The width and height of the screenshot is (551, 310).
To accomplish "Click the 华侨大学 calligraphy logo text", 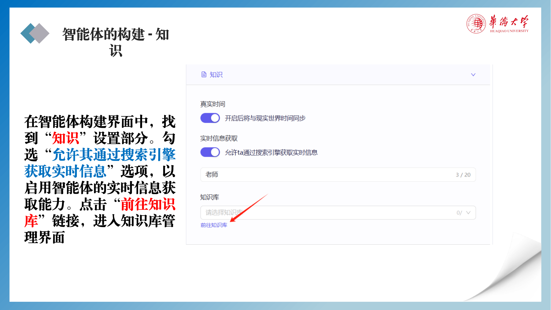I will pos(509,21).
